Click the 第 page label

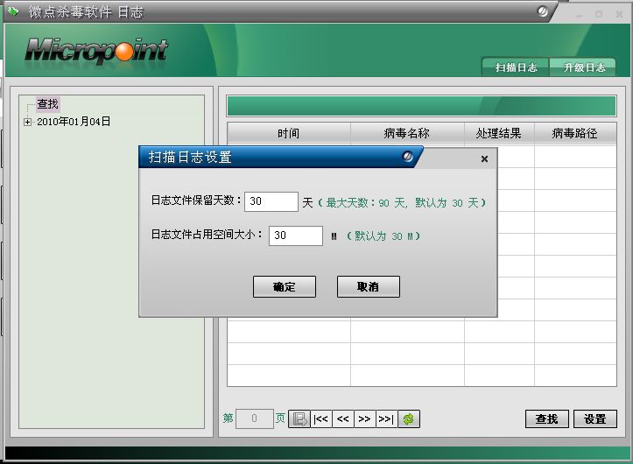[228, 418]
